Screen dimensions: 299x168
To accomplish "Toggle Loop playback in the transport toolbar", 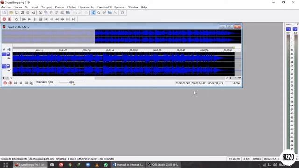I will tap(17, 19).
